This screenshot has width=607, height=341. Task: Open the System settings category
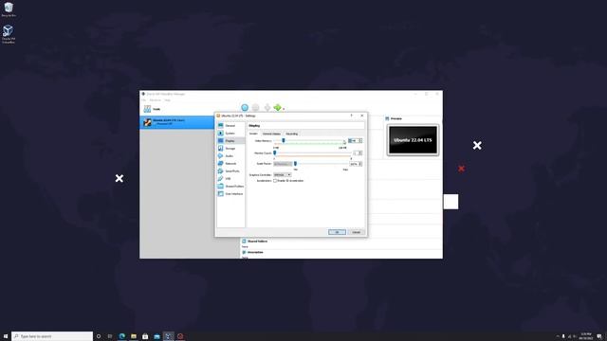tap(230, 133)
